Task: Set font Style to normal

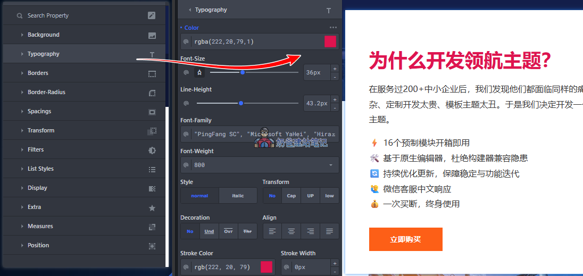Action: [199, 196]
